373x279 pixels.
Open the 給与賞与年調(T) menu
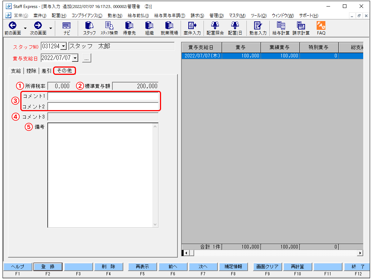click(170, 16)
